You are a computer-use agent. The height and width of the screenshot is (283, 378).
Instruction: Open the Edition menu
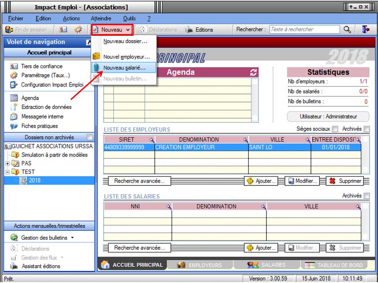click(x=43, y=19)
